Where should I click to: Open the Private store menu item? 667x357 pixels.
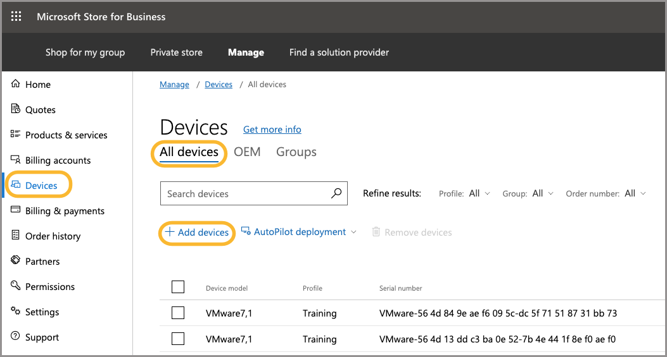176,52
